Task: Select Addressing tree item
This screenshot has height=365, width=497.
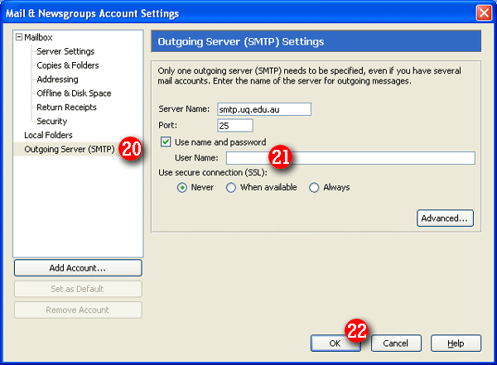Action: pyautogui.click(x=57, y=79)
